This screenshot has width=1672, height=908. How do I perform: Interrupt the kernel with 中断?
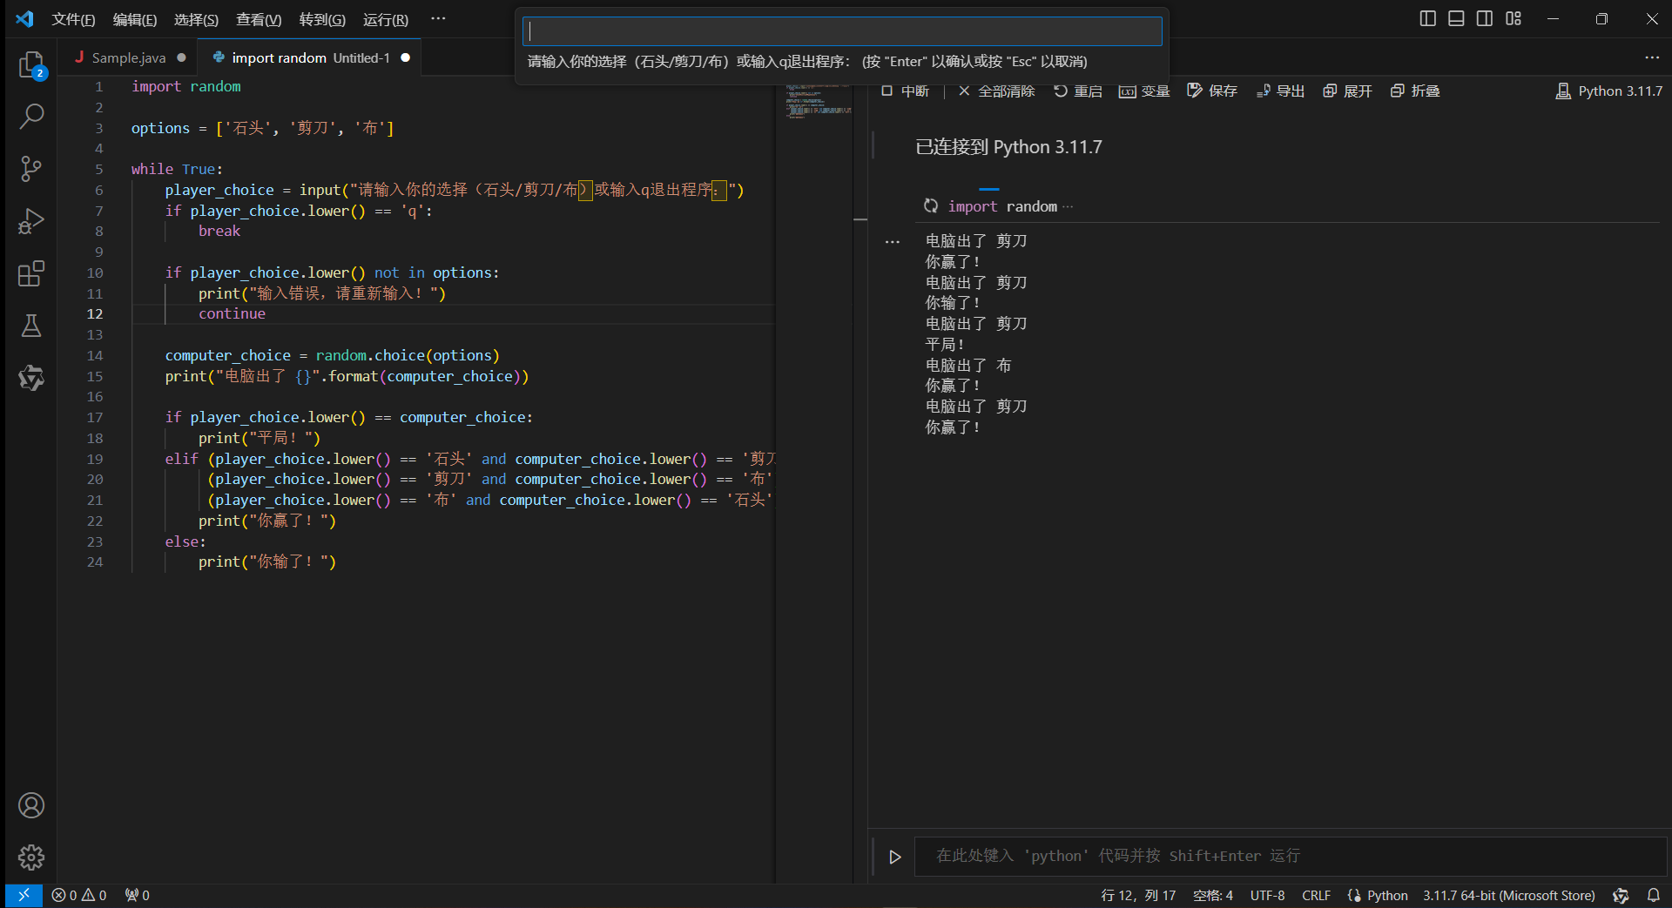click(905, 91)
